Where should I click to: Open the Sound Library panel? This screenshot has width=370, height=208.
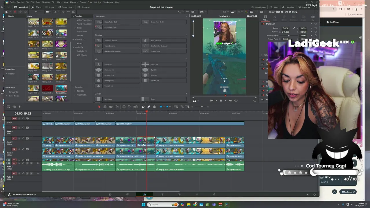point(66,7)
